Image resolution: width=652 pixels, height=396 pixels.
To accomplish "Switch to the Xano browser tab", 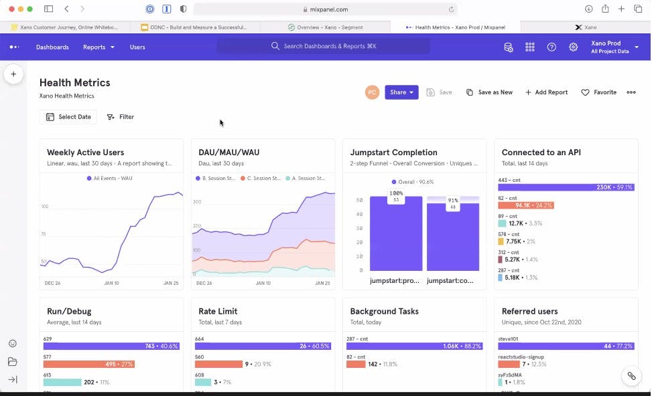I will click(586, 27).
